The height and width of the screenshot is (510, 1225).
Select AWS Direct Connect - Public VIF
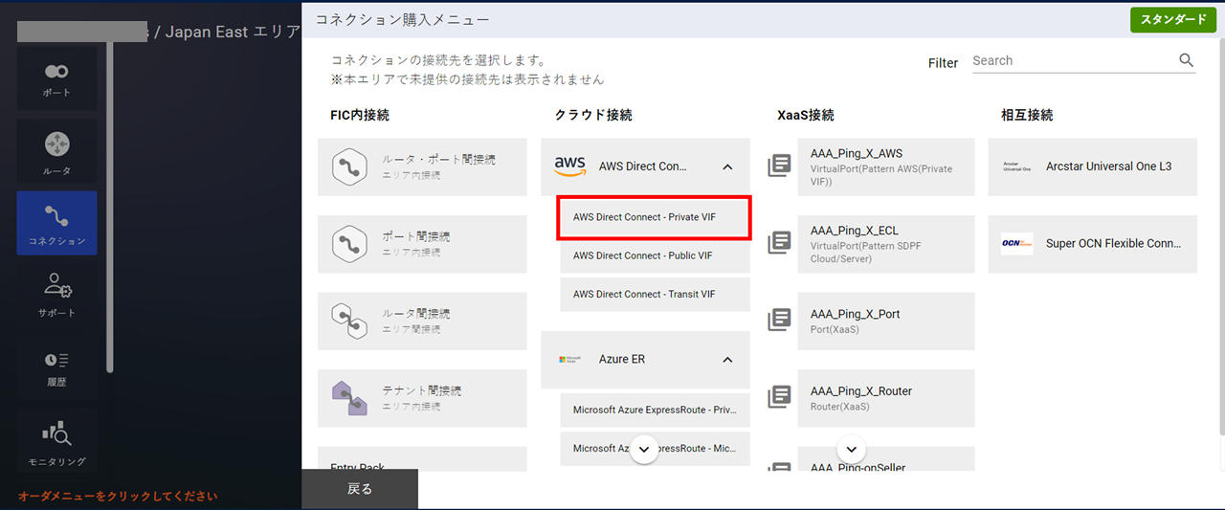(x=655, y=255)
